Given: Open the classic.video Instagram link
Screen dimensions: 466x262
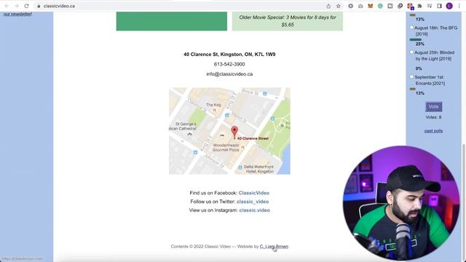Looking at the screenshot, I should click(x=255, y=210).
